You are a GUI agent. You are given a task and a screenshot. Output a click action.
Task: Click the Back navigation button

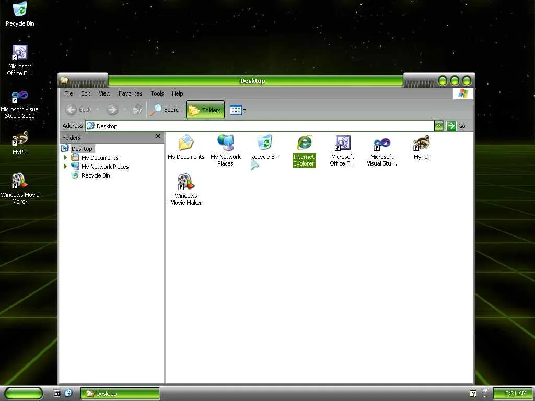point(78,110)
